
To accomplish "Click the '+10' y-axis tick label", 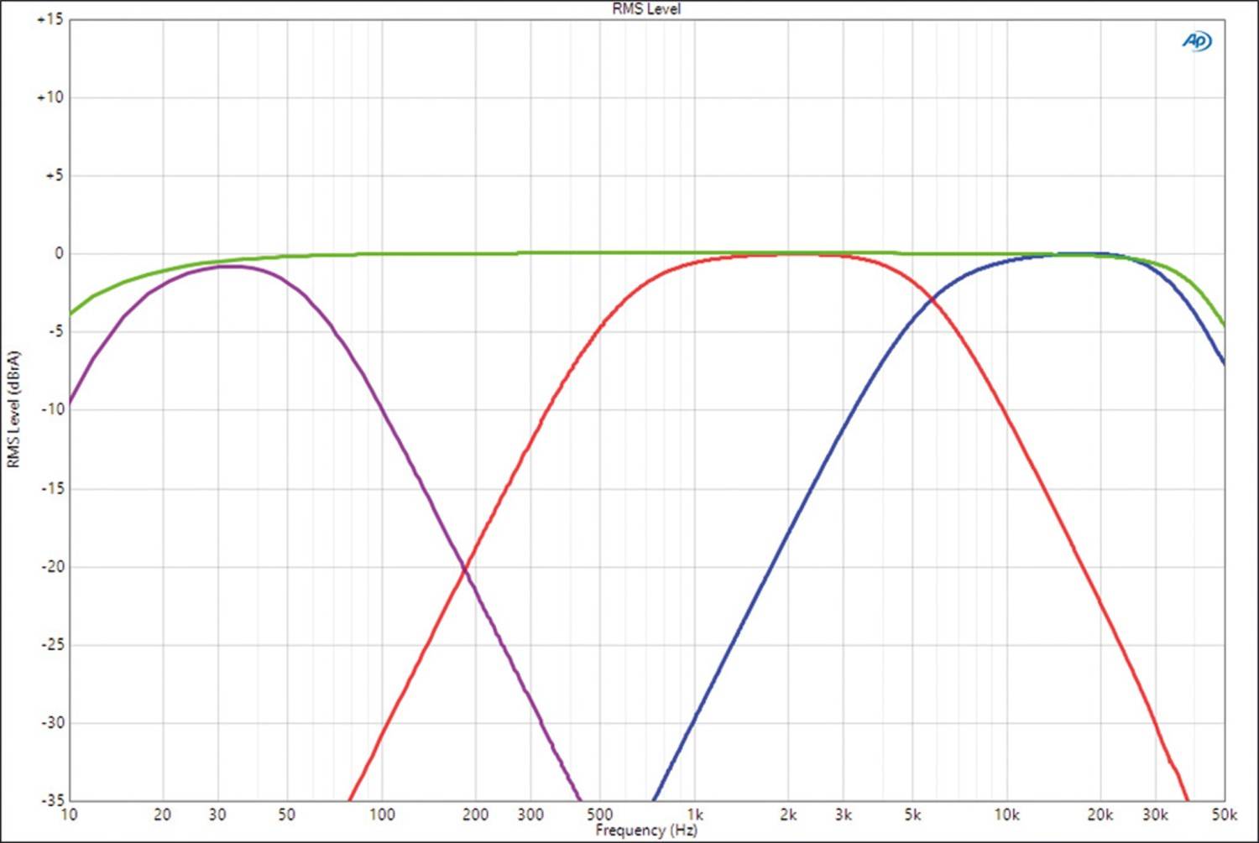I will [x=50, y=97].
